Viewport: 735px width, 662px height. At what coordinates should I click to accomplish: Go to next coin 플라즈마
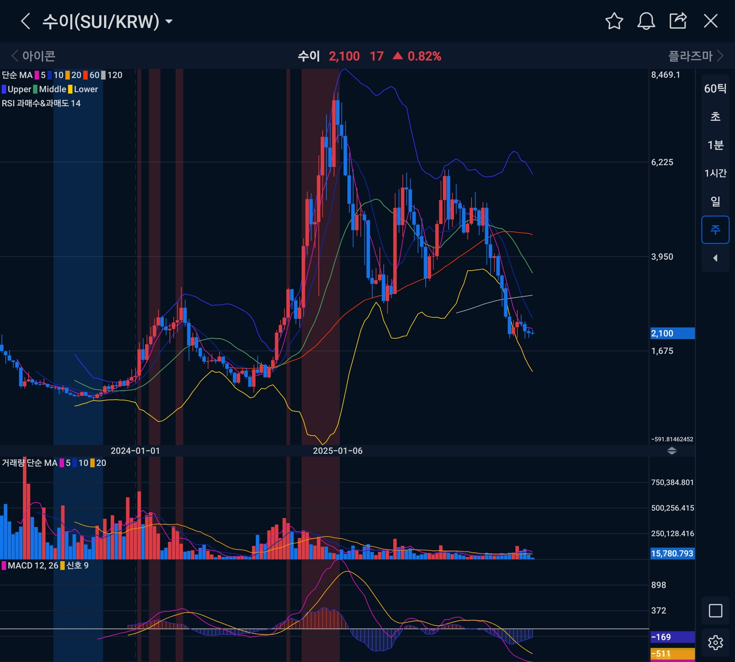[x=695, y=56]
